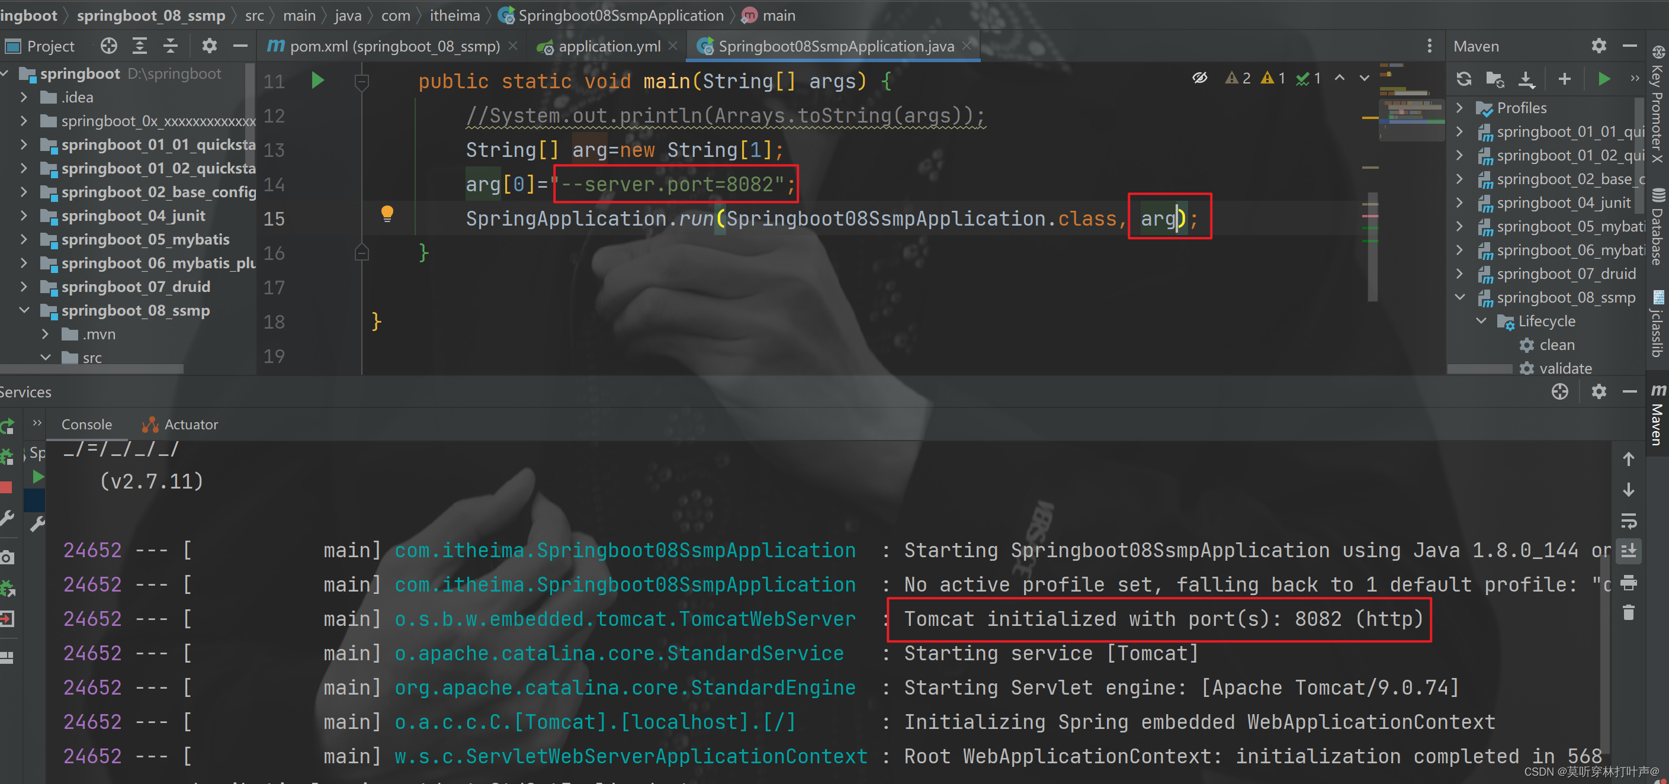
Task: Stop the running application red square
Action: tap(7, 488)
